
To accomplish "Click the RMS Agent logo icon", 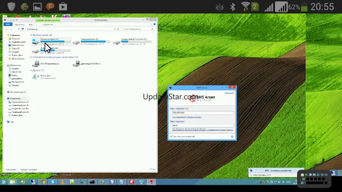I will point(192,98).
